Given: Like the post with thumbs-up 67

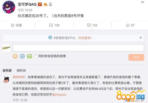Looking at the screenshot, I should tap(130, 25).
